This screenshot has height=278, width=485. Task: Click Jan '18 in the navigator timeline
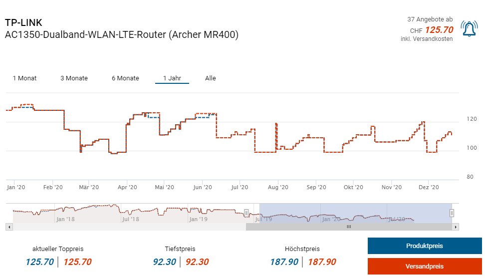pos(65,219)
